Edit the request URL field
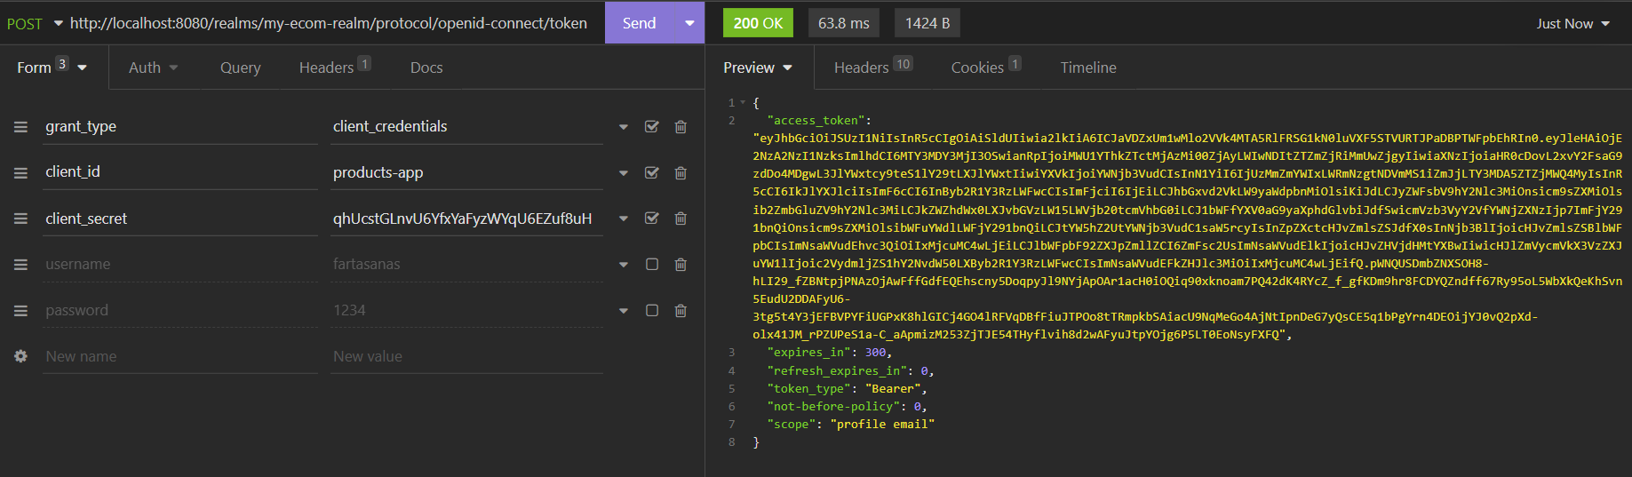 [x=329, y=23]
